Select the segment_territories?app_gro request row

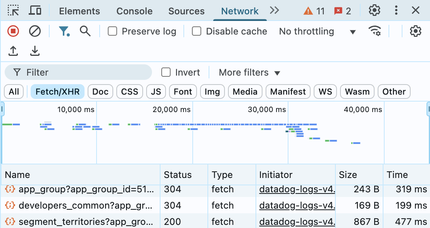point(215,221)
